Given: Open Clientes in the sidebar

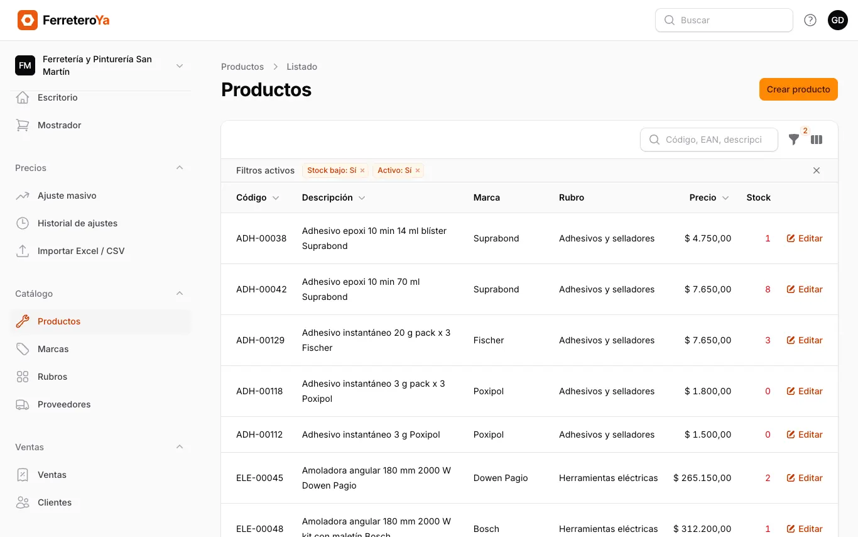Looking at the screenshot, I should pyautogui.click(x=100, y=502).
